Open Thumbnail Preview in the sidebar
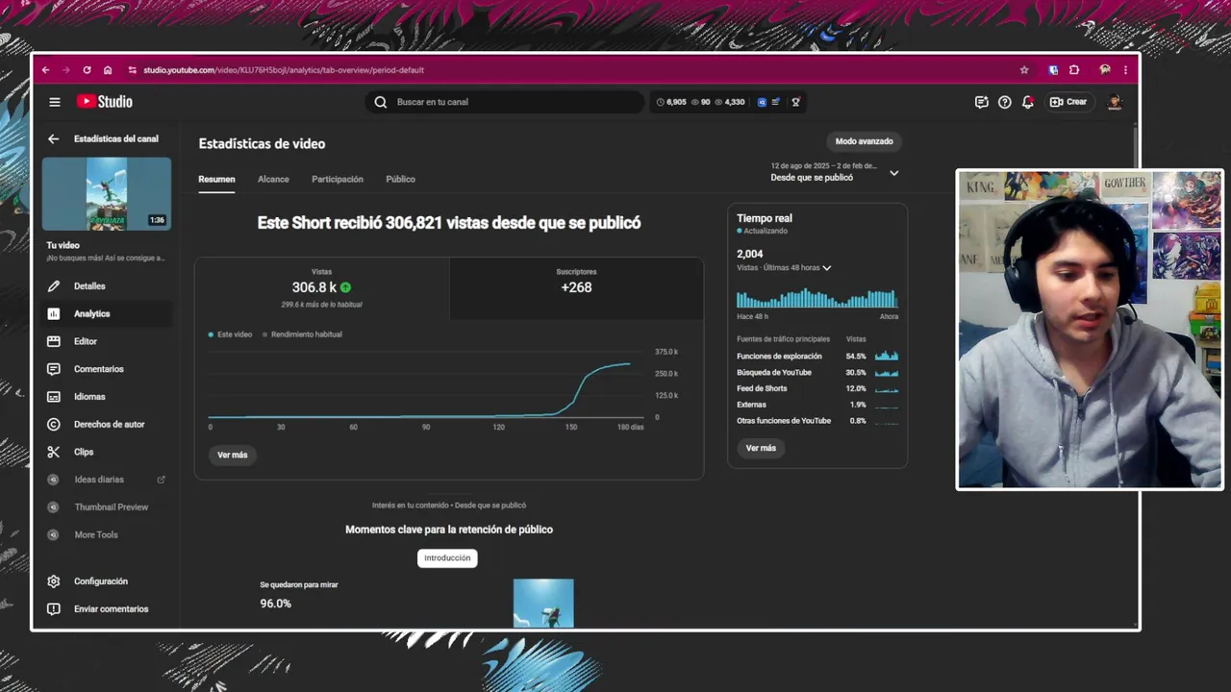1231x692 pixels. [x=107, y=507]
